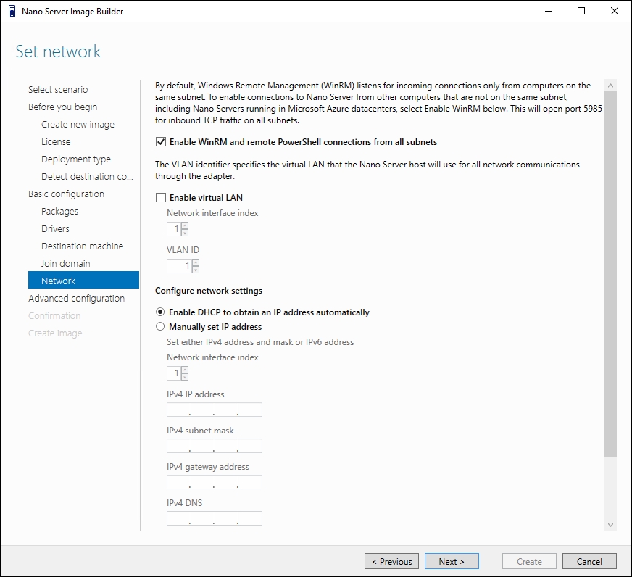Viewport: 632px width, 577px height.
Task: Click the manual IP network interface index spinner
Action: pos(178,373)
